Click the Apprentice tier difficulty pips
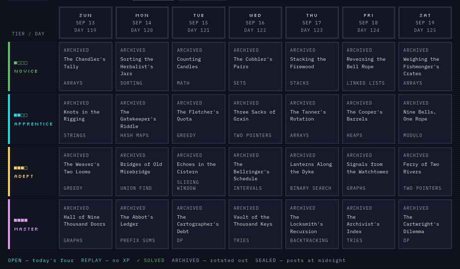Screen dimensions: 460x269 pos(20,115)
